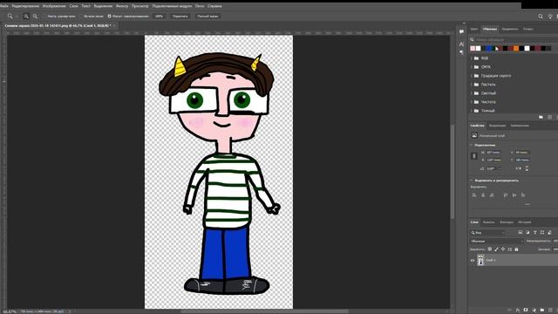Filter layers by shape layer icon
The height and width of the screenshot is (314, 558).
click(x=542, y=233)
